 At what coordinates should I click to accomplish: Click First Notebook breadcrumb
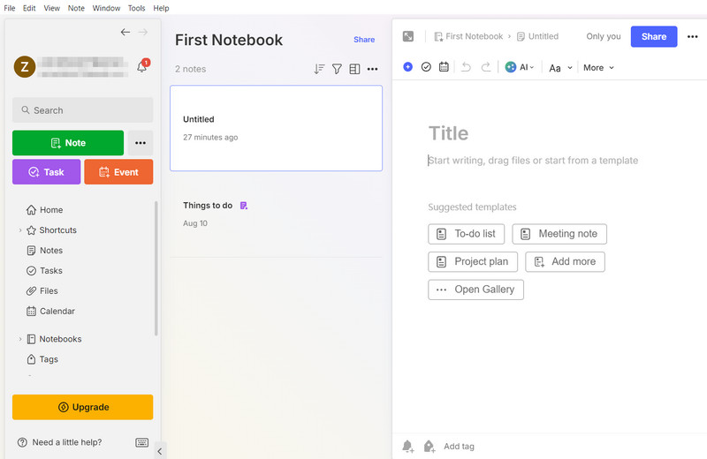pos(468,36)
